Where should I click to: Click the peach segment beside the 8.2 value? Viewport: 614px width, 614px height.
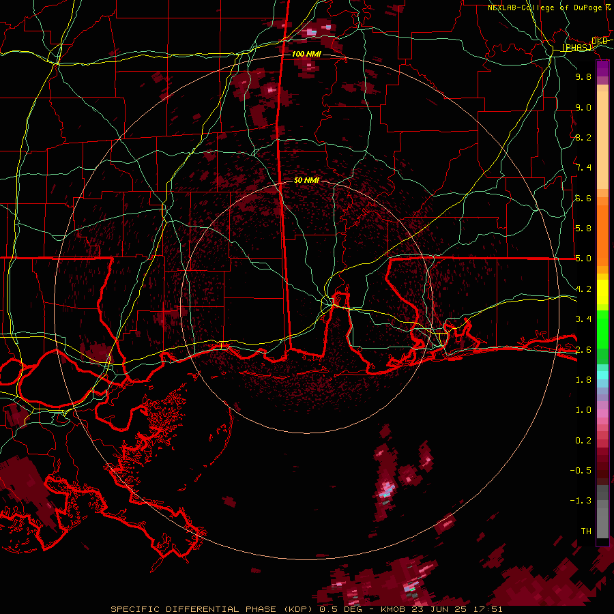click(x=602, y=140)
